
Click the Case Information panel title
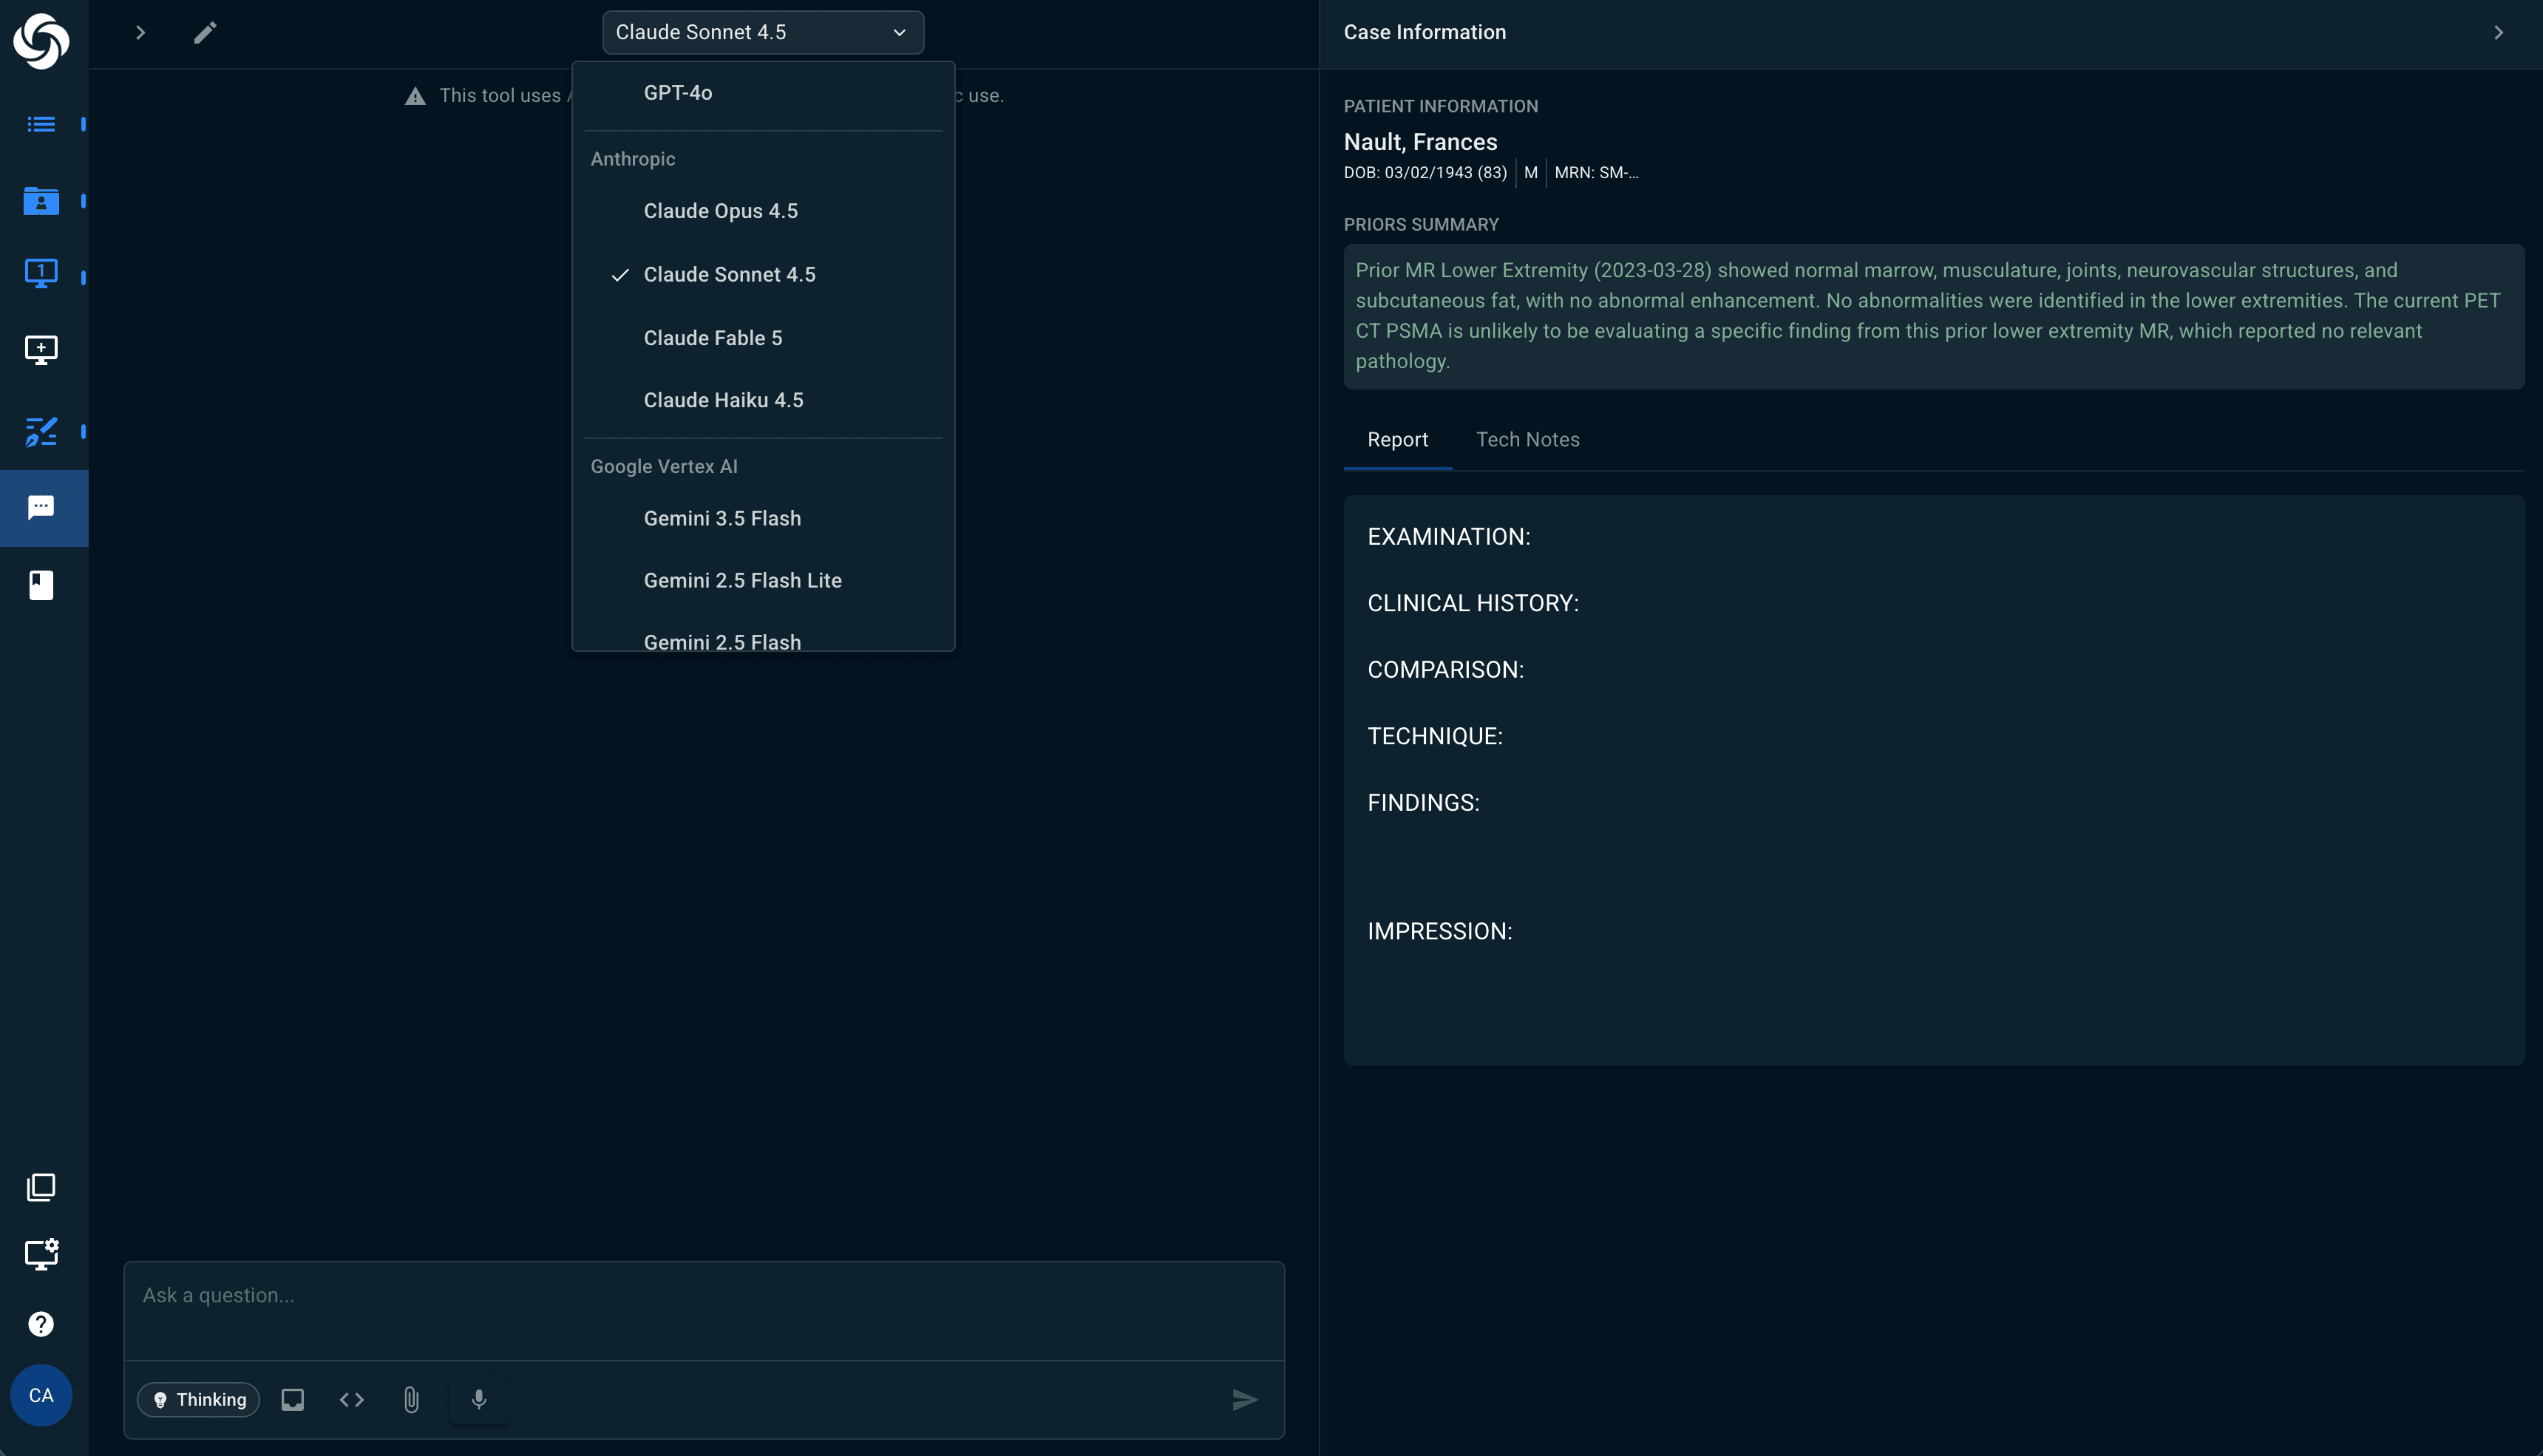point(1424,33)
